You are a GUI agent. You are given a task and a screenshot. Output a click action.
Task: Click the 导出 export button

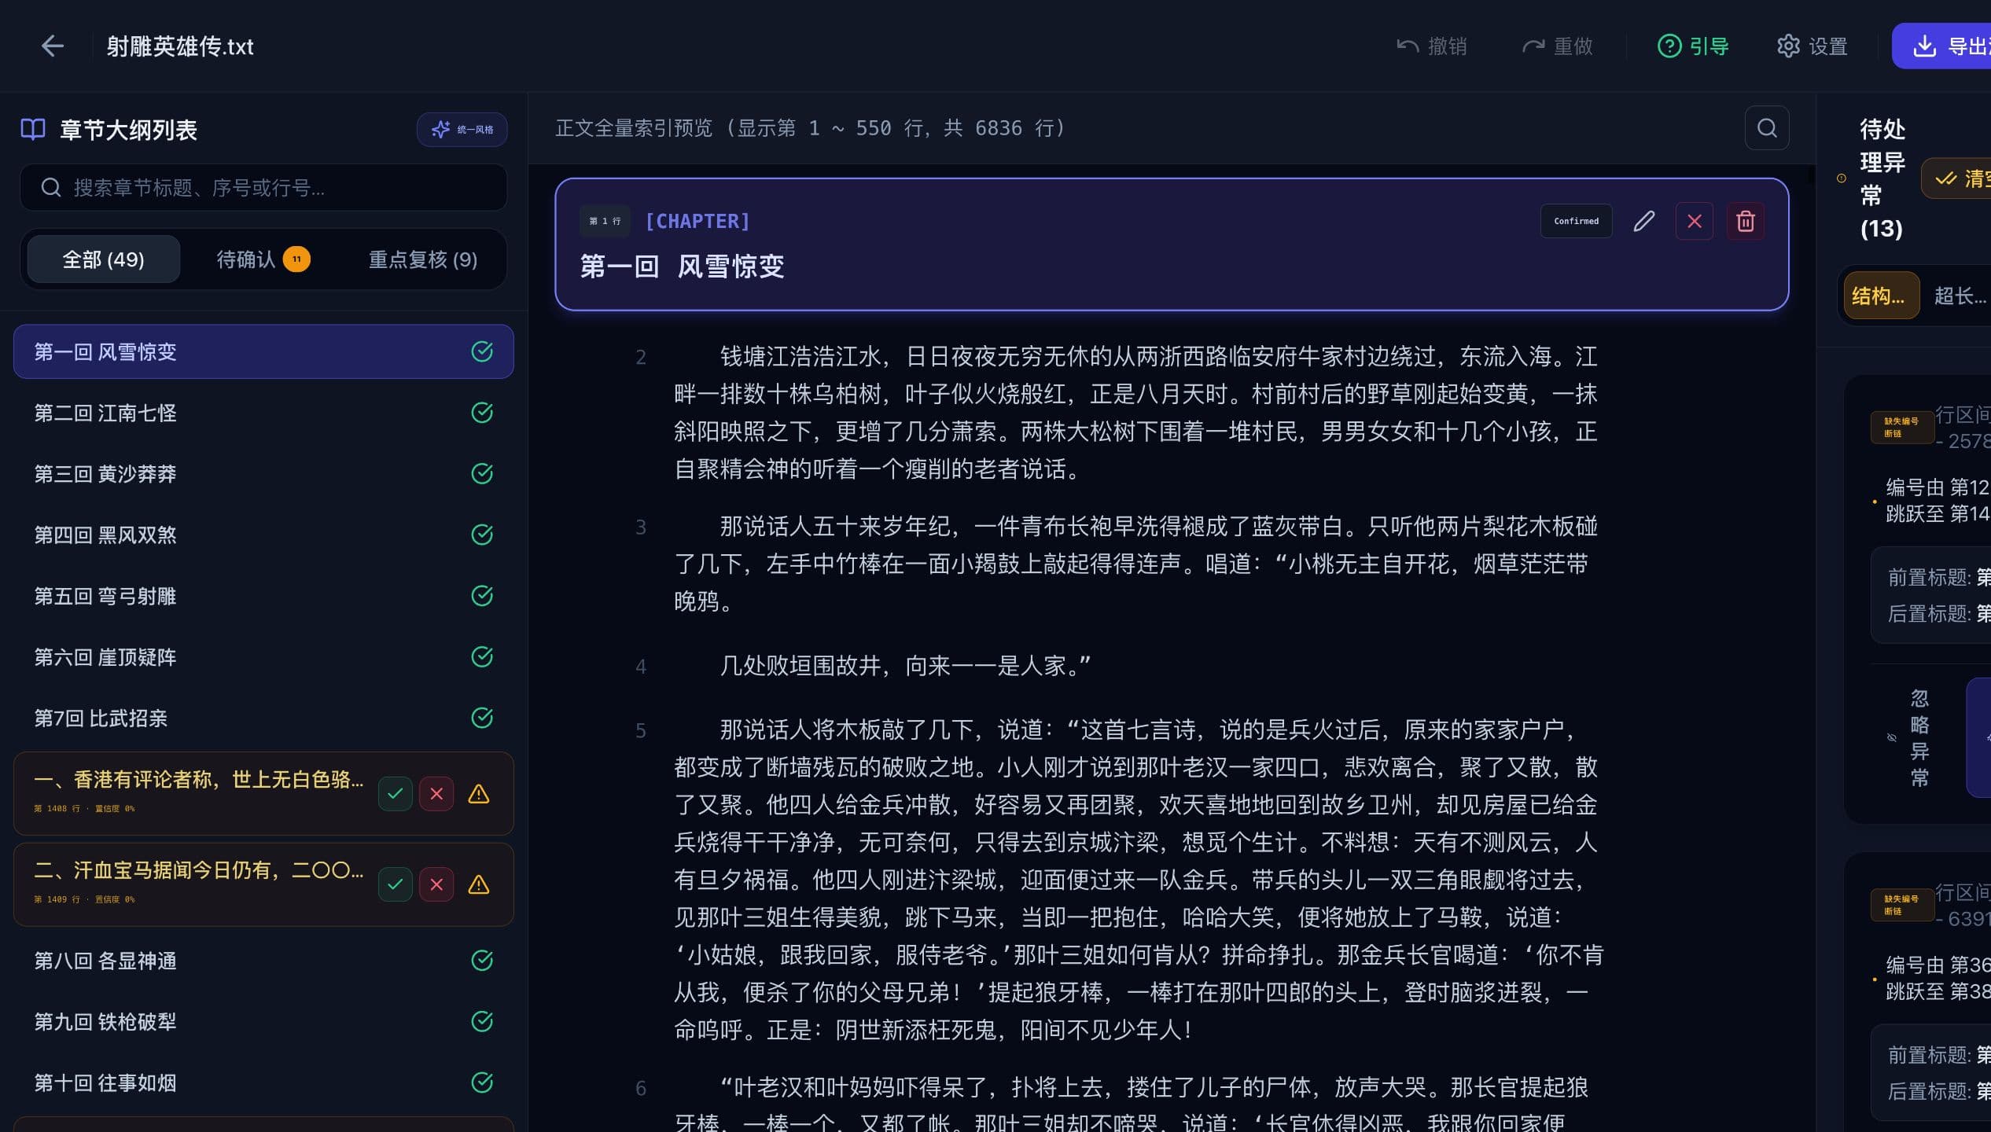[1942, 46]
